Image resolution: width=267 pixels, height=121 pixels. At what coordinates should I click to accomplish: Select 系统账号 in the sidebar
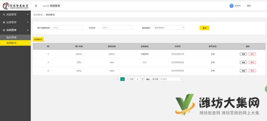coord(15,43)
